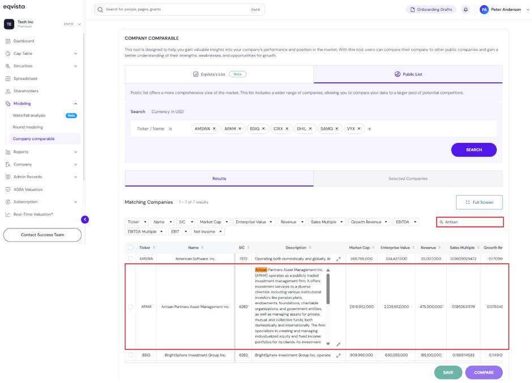Open the EBITDA Multiple filter dropdown
This screenshot has height=383, width=532.
(x=145, y=232)
